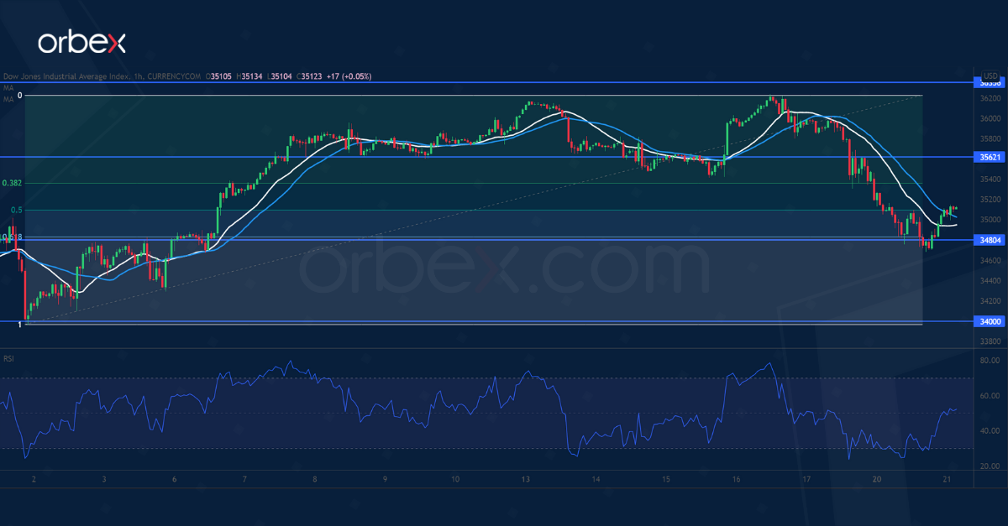Click date 3 on the time axis

pyautogui.click(x=103, y=479)
